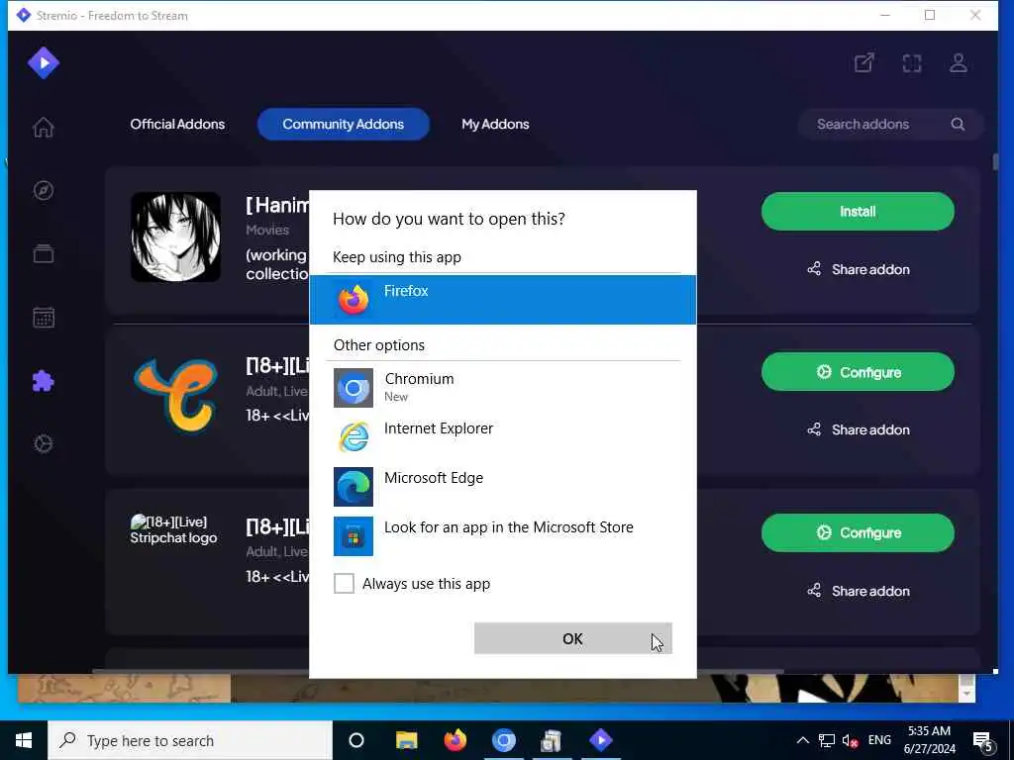Click the network icon in the system tray
This screenshot has width=1014, height=760.
click(x=827, y=740)
